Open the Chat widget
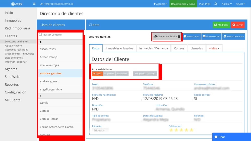 (x=231, y=137)
